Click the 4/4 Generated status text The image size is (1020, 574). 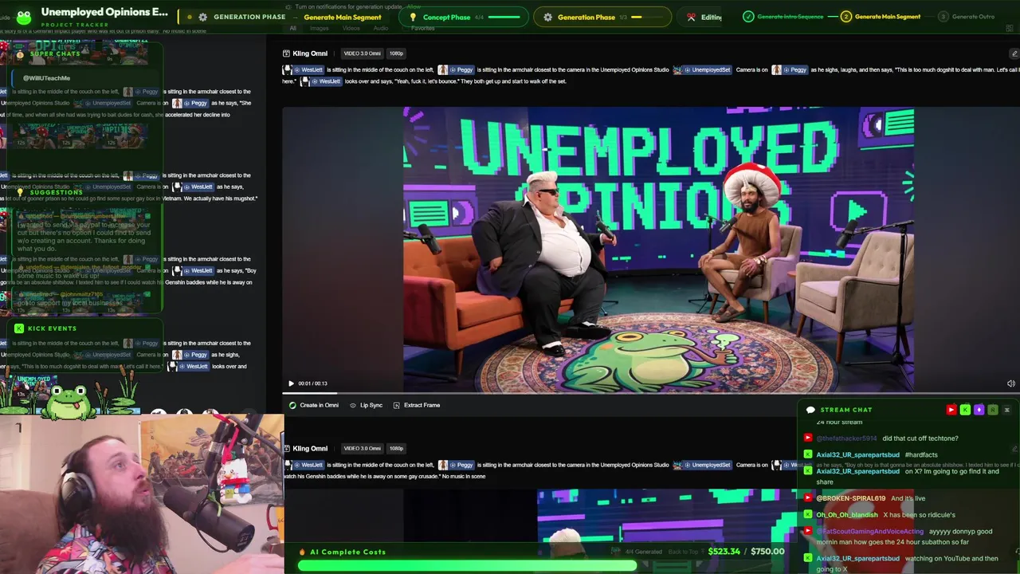pyautogui.click(x=643, y=552)
